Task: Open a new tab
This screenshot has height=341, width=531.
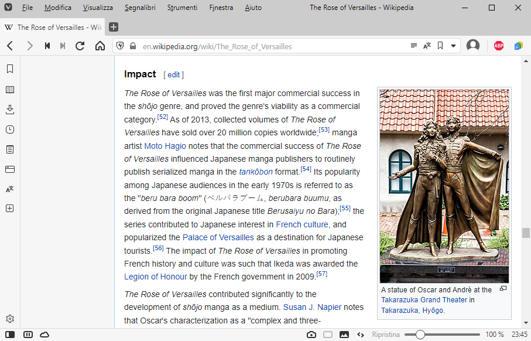Action: (114, 27)
